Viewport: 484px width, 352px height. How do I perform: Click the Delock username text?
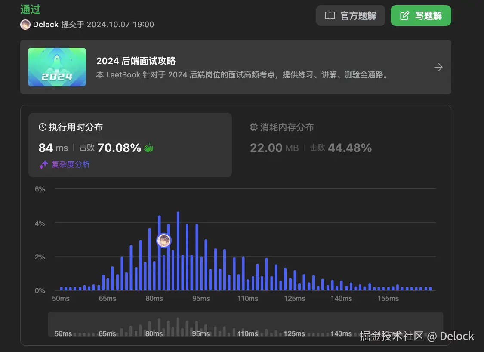coord(45,25)
